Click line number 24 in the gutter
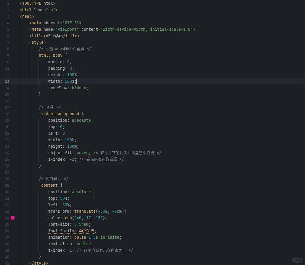 click(7, 153)
